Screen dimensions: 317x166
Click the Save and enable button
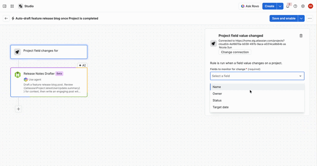(x=284, y=18)
